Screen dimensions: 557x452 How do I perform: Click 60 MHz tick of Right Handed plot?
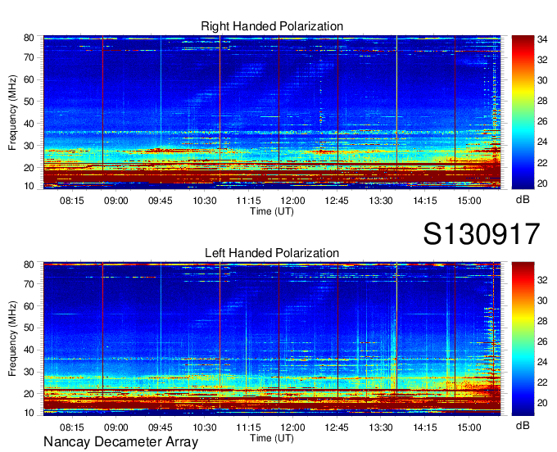tap(29, 79)
